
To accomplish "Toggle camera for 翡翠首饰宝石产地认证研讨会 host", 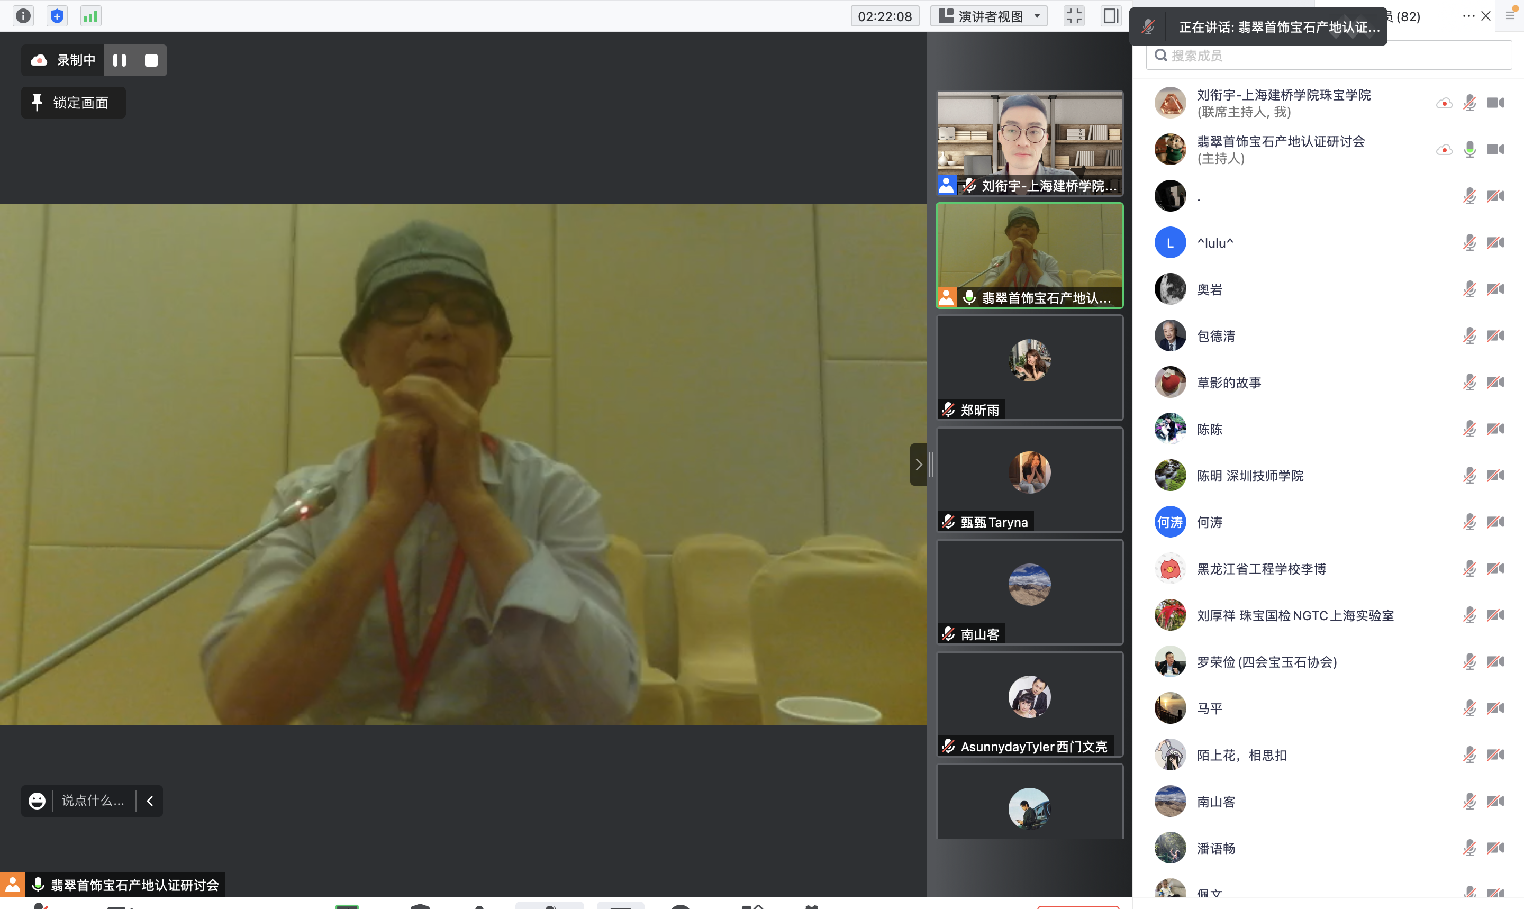I will click(1495, 149).
